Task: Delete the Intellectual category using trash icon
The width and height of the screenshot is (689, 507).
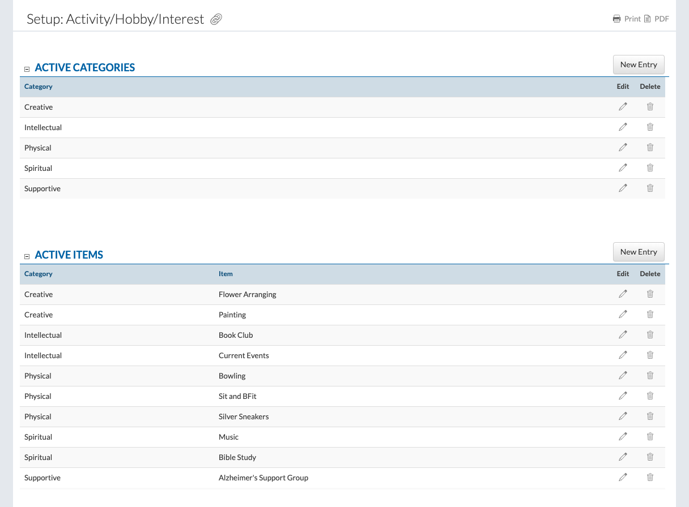Action: click(650, 127)
